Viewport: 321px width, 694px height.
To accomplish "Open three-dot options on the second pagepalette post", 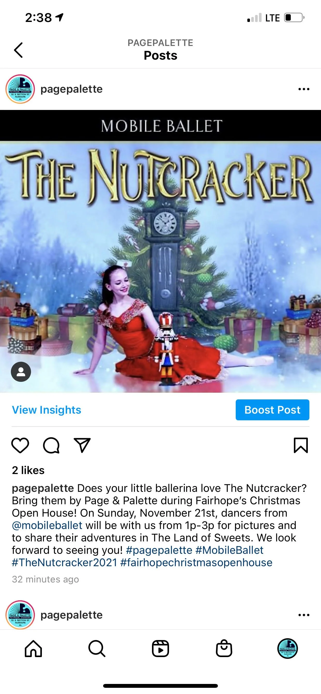I will click(304, 615).
